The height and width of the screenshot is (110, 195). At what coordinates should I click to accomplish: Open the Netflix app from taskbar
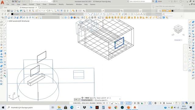pos(97,107)
